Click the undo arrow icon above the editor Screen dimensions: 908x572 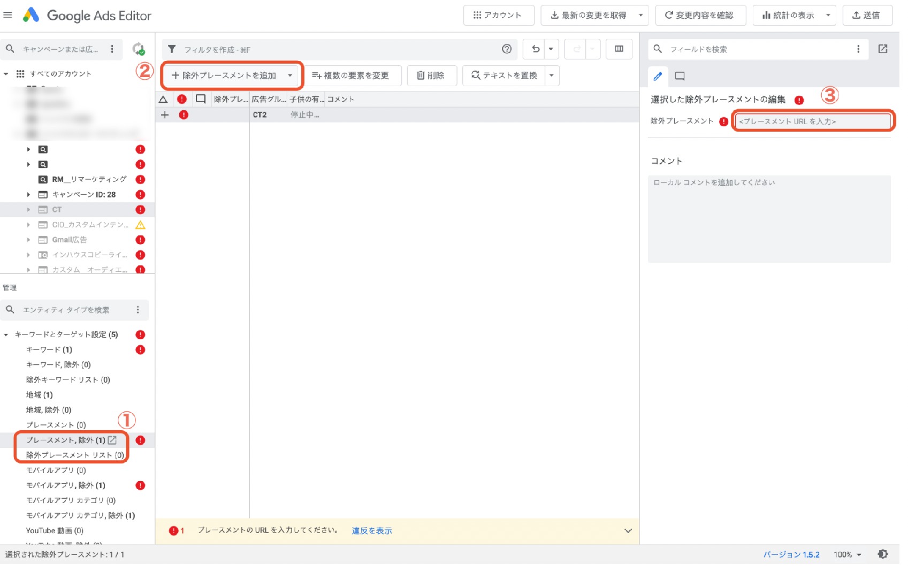tap(535, 49)
